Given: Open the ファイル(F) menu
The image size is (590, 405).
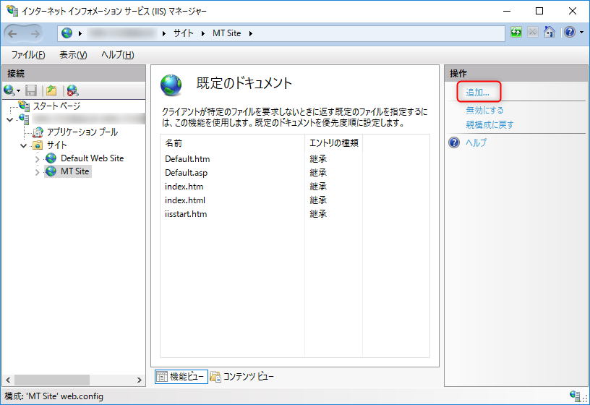Looking at the screenshot, I should (28, 55).
